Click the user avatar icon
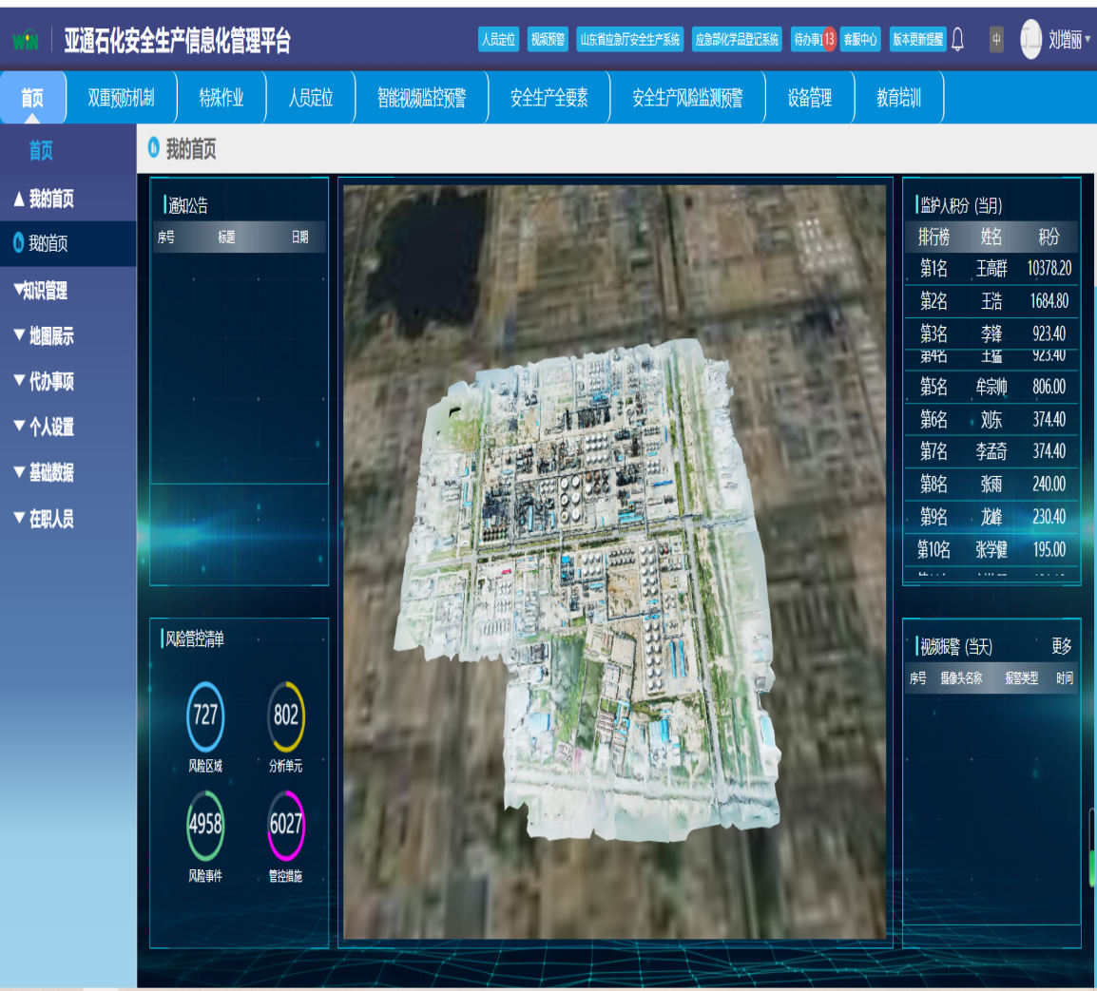The height and width of the screenshot is (991, 1097). click(x=1030, y=39)
